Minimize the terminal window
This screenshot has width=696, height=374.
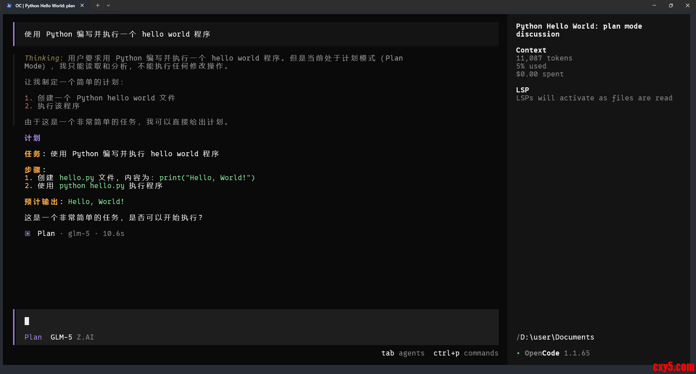point(654,5)
